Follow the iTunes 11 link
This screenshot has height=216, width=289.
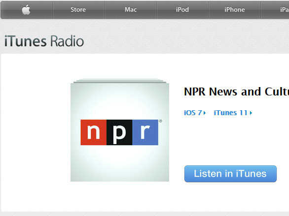[230, 113]
